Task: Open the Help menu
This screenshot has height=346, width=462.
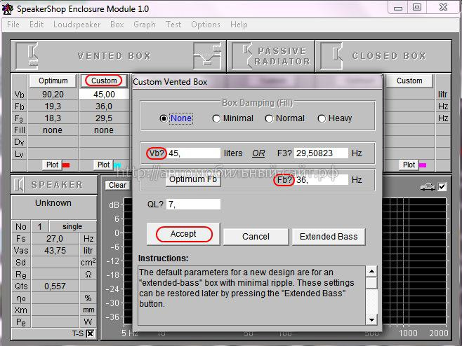Action: [x=239, y=25]
